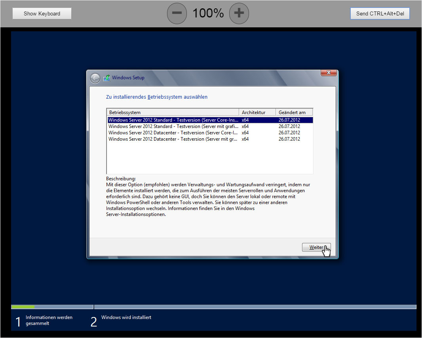Click the Show Keyboard button
This screenshot has width=422, height=338.
pyautogui.click(x=42, y=13)
